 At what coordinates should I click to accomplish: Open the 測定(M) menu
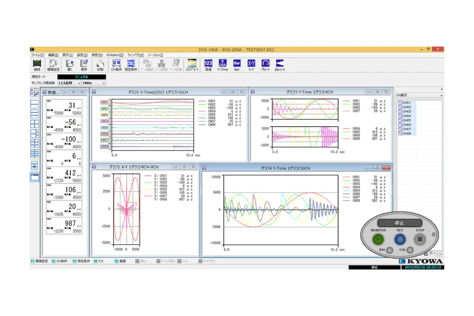click(97, 55)
